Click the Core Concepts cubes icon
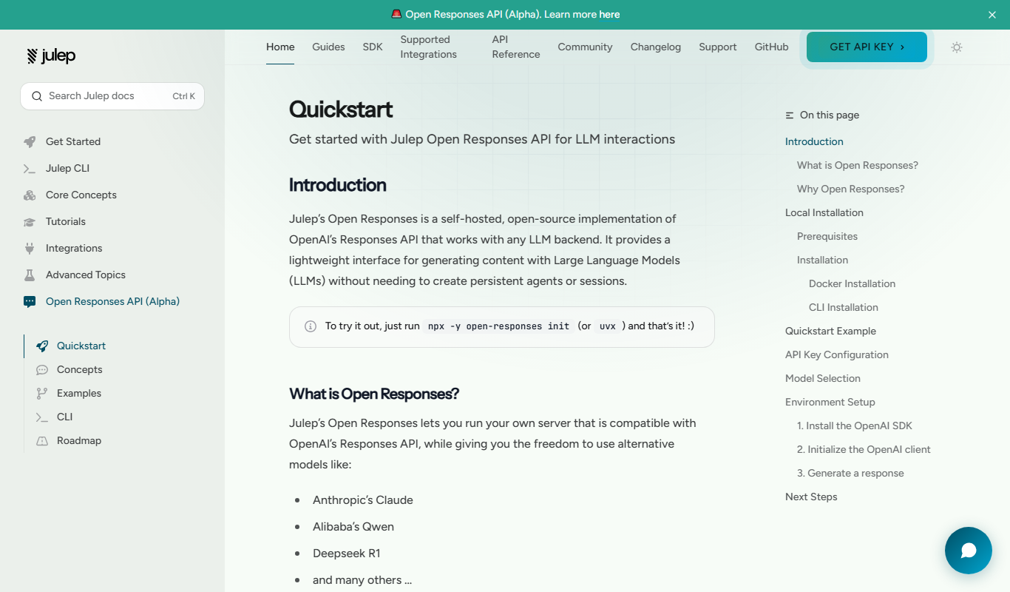 click(x=30, y=195)
